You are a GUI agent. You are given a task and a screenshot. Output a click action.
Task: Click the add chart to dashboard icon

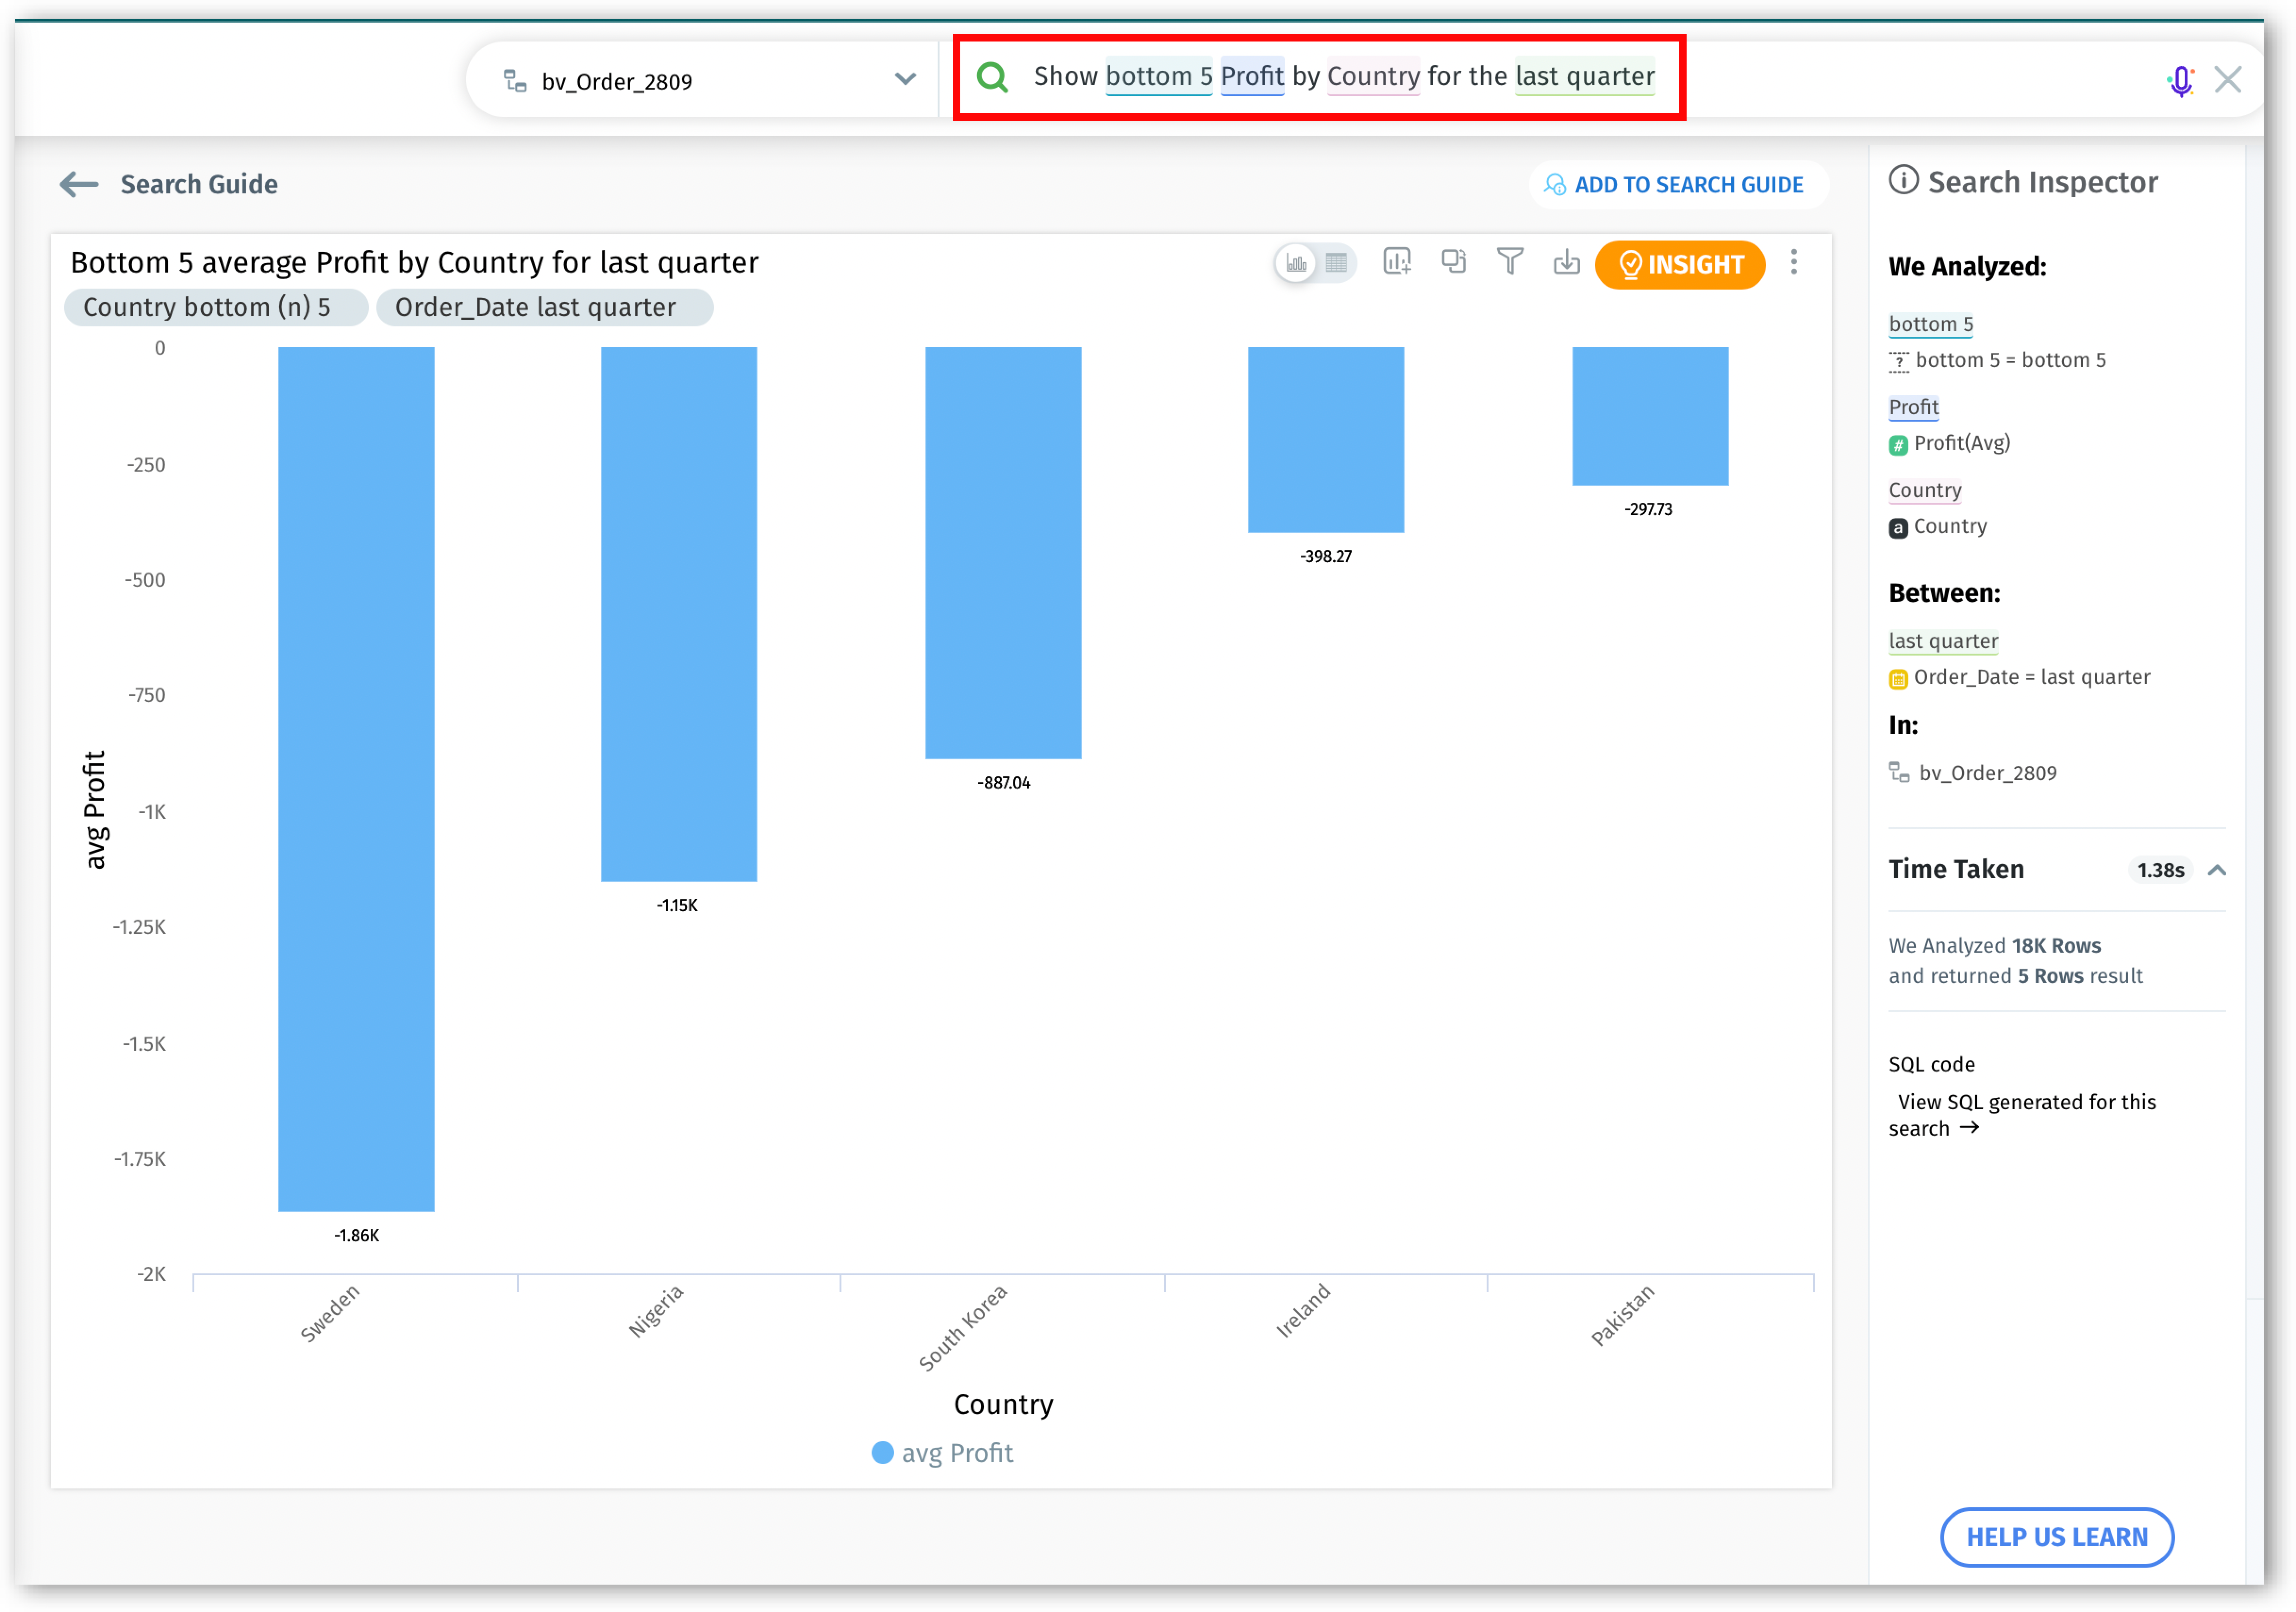(1396, 262)
